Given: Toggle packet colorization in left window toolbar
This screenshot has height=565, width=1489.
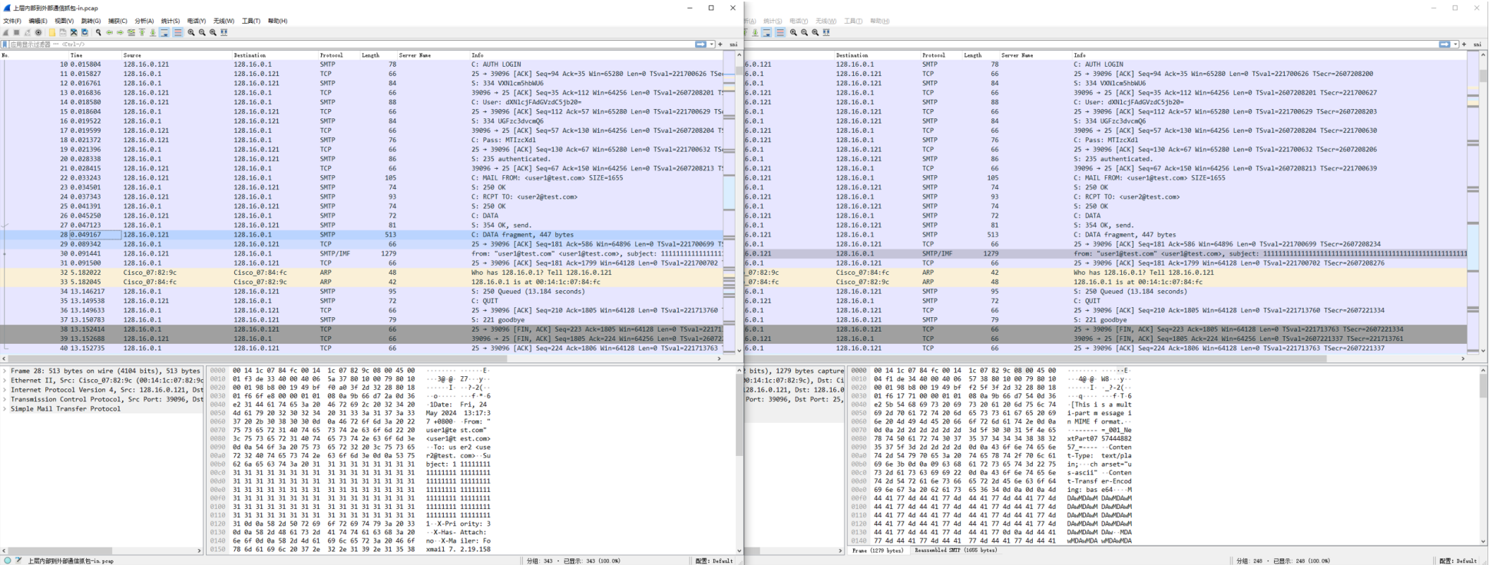Looking at the screenshot, I should (x=177, y=33).
